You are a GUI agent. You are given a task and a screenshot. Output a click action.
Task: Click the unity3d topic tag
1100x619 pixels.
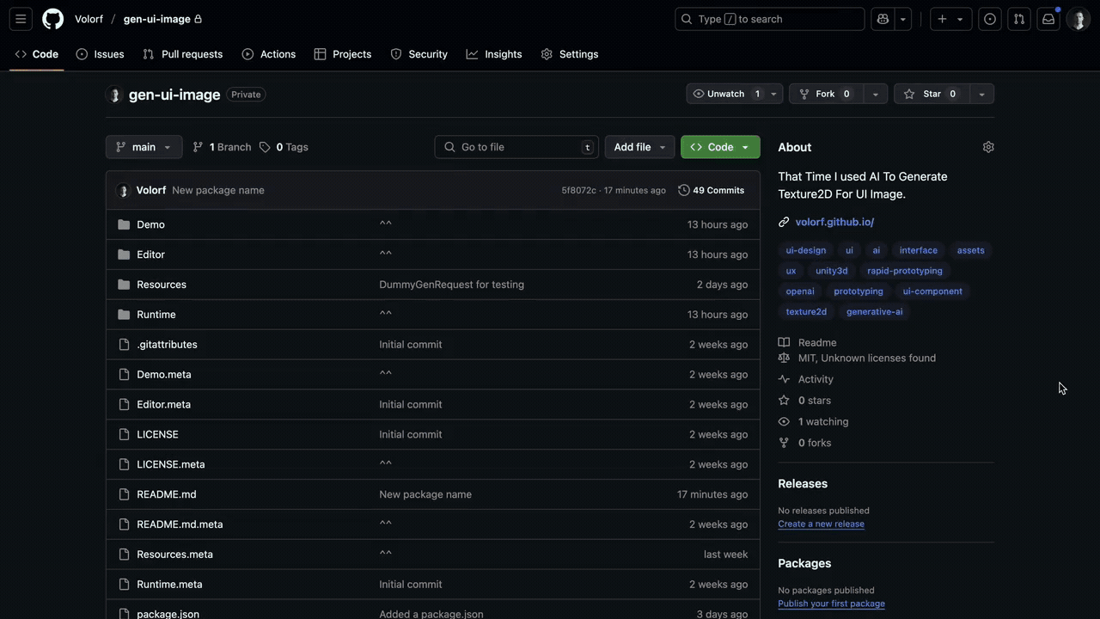(831, 271)
